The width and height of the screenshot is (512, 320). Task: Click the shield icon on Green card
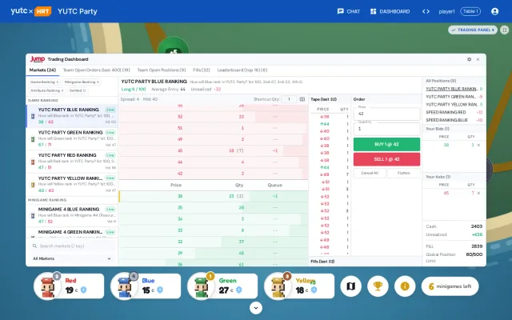click(239, 290)
